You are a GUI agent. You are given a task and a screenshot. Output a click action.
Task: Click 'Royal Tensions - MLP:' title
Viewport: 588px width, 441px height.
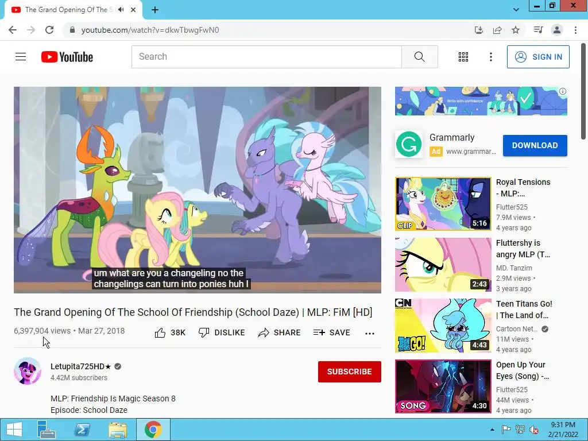(x=523, y=188)
